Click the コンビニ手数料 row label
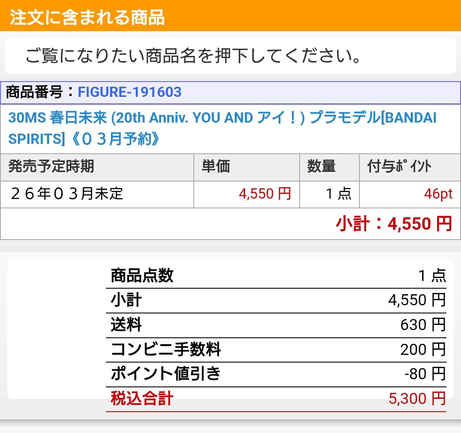 (166, 350)
